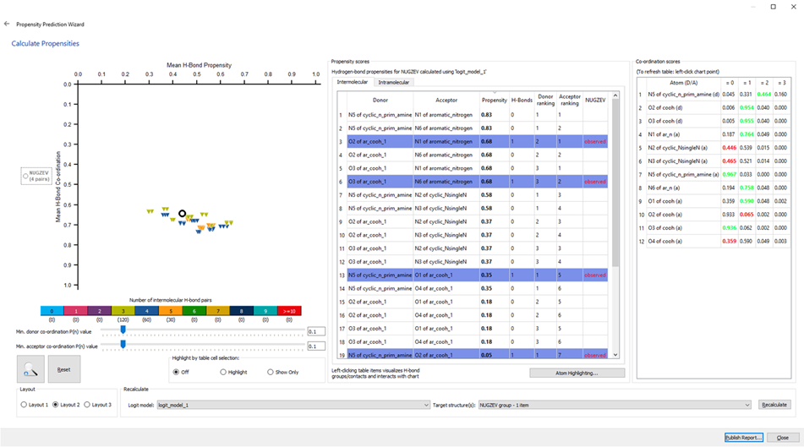Viewport: 804px width, 447px height.
Task: Click the Min. acceptor co-ordination value field
Action: pyautogui.click(x=316, y=346)
